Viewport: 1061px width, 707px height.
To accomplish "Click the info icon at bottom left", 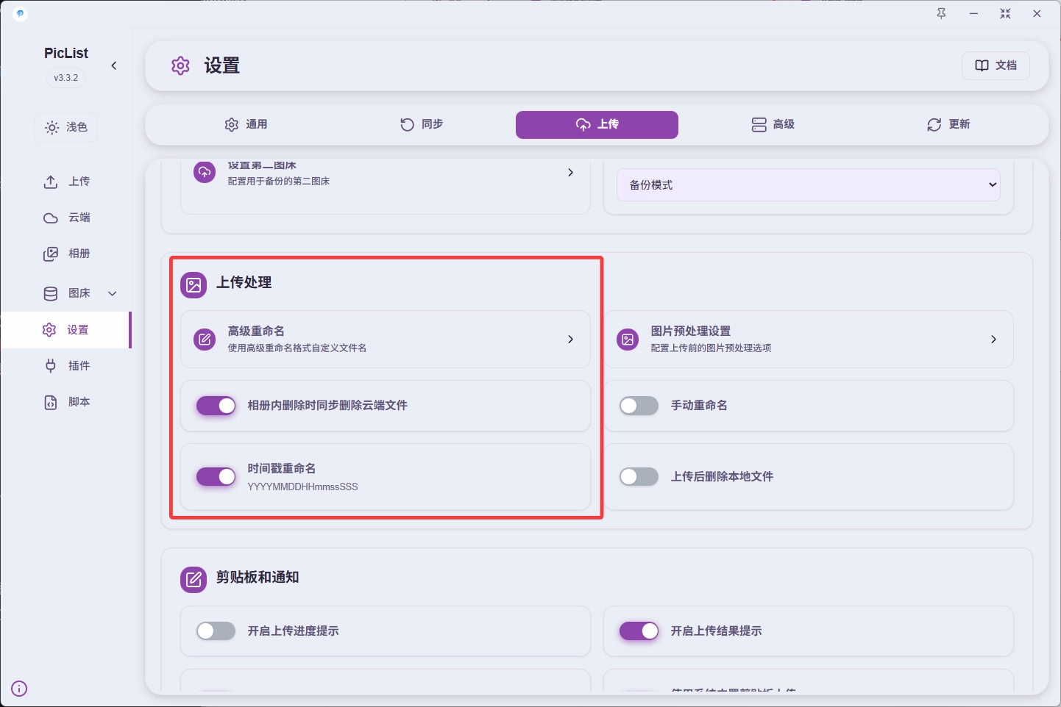I will point(20,689).
